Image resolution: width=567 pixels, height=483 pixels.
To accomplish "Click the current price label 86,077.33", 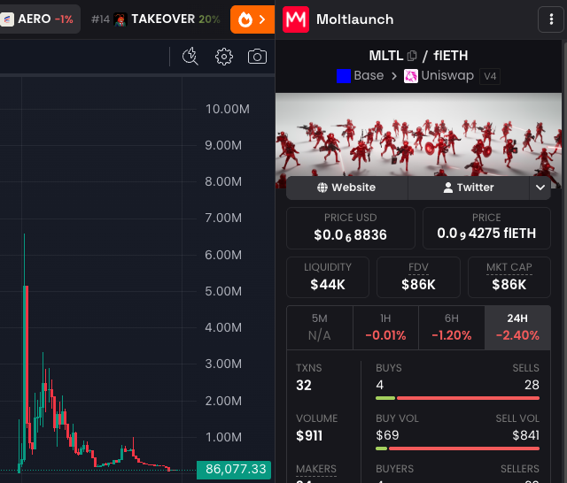I will tap(234, 469).
